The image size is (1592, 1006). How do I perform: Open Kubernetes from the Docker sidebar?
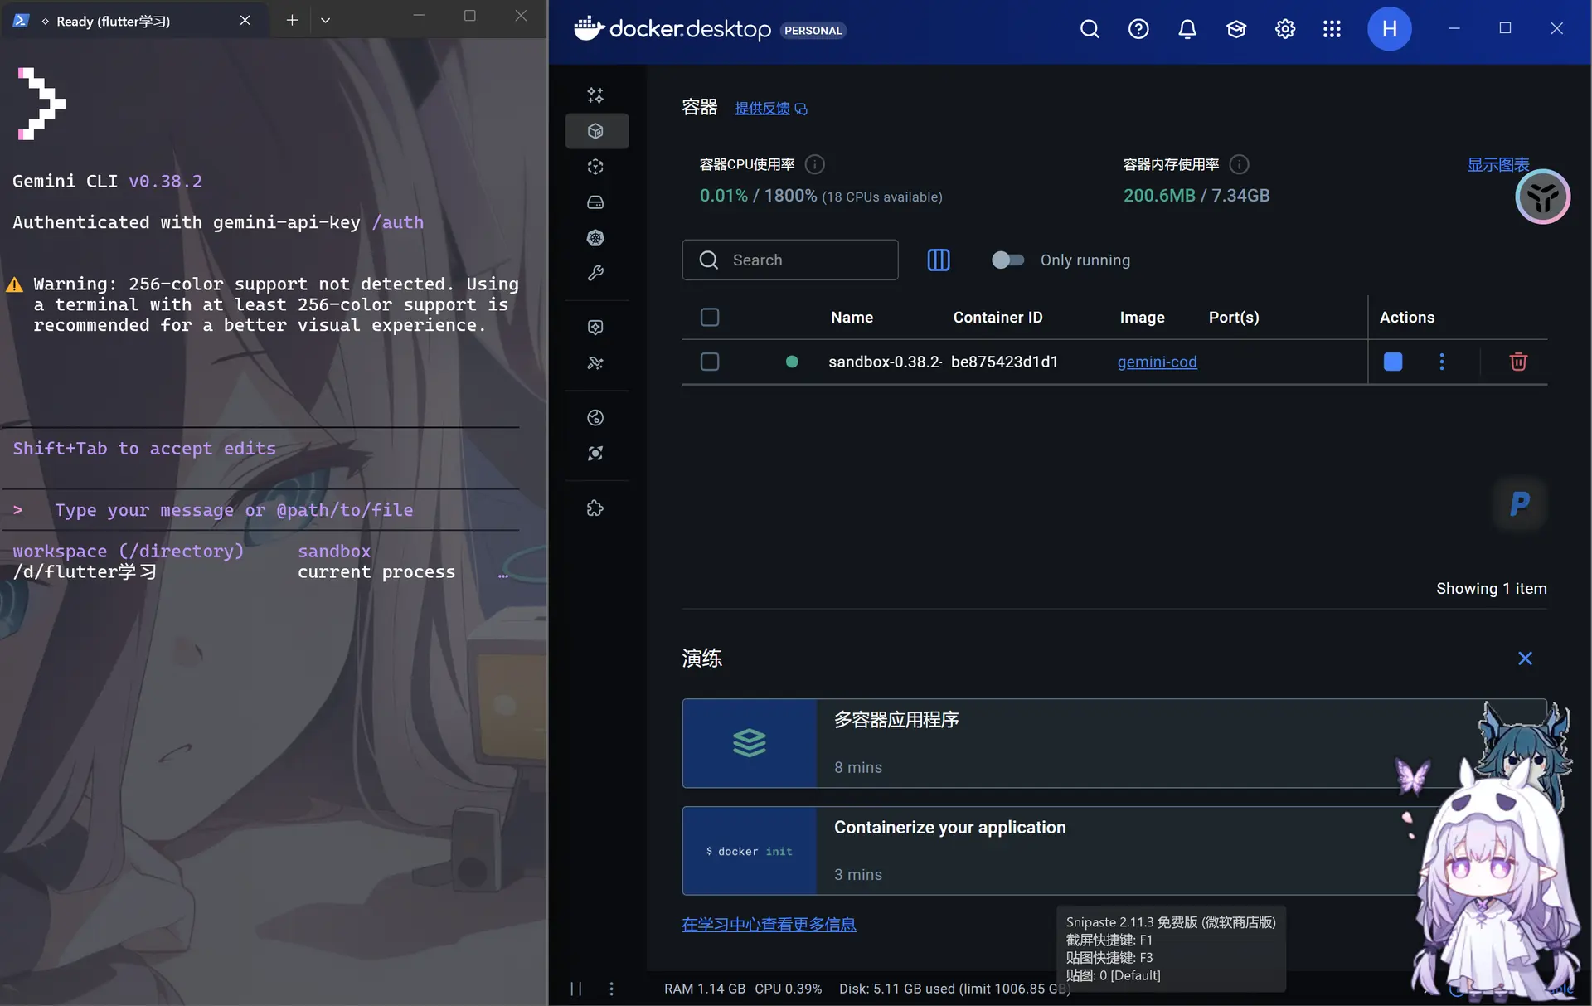pos(595,238)
